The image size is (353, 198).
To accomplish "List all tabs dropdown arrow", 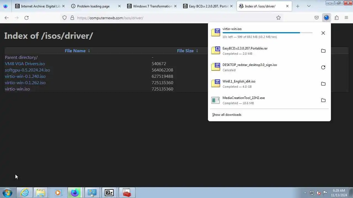I will click(x=309, y=6).
